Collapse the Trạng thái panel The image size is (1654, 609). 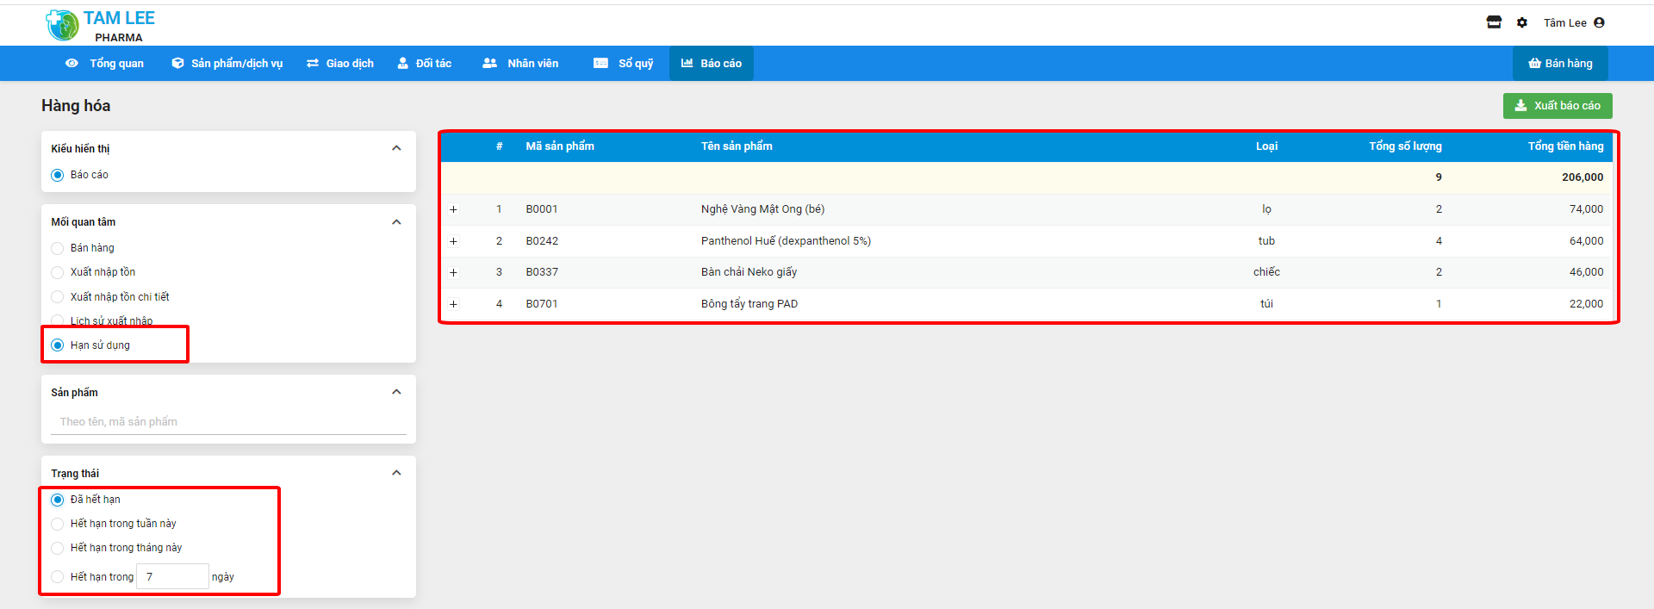pyautogui.click(x=396, y=473)
